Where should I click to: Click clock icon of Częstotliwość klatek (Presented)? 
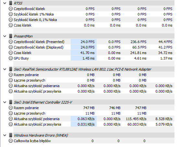click(11, 42)
